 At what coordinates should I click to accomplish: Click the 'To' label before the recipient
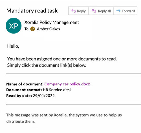pyautogui.click(x=27, y=29)
